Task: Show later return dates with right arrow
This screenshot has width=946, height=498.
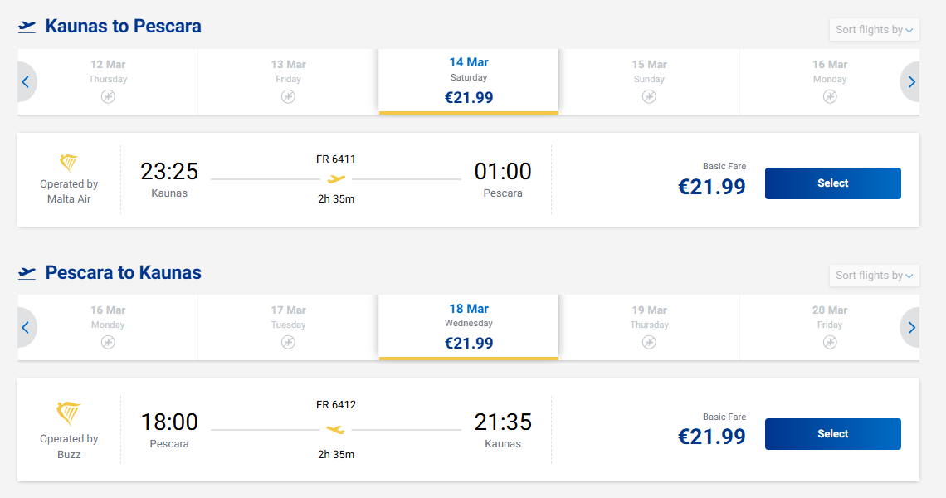Action: pyautogui.click(x=911, y=328)
